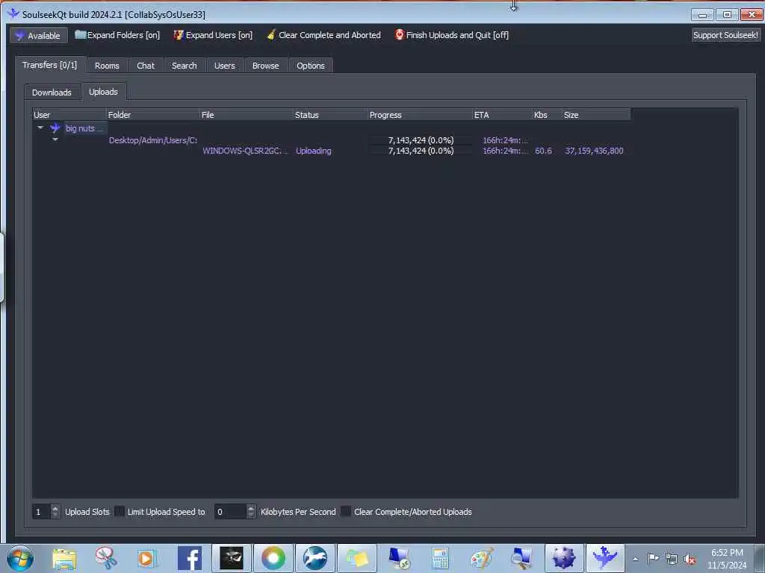Click the Kilobytes Per Second value field
This screenshot has height=573, width=765.
(x=230, y=512)
